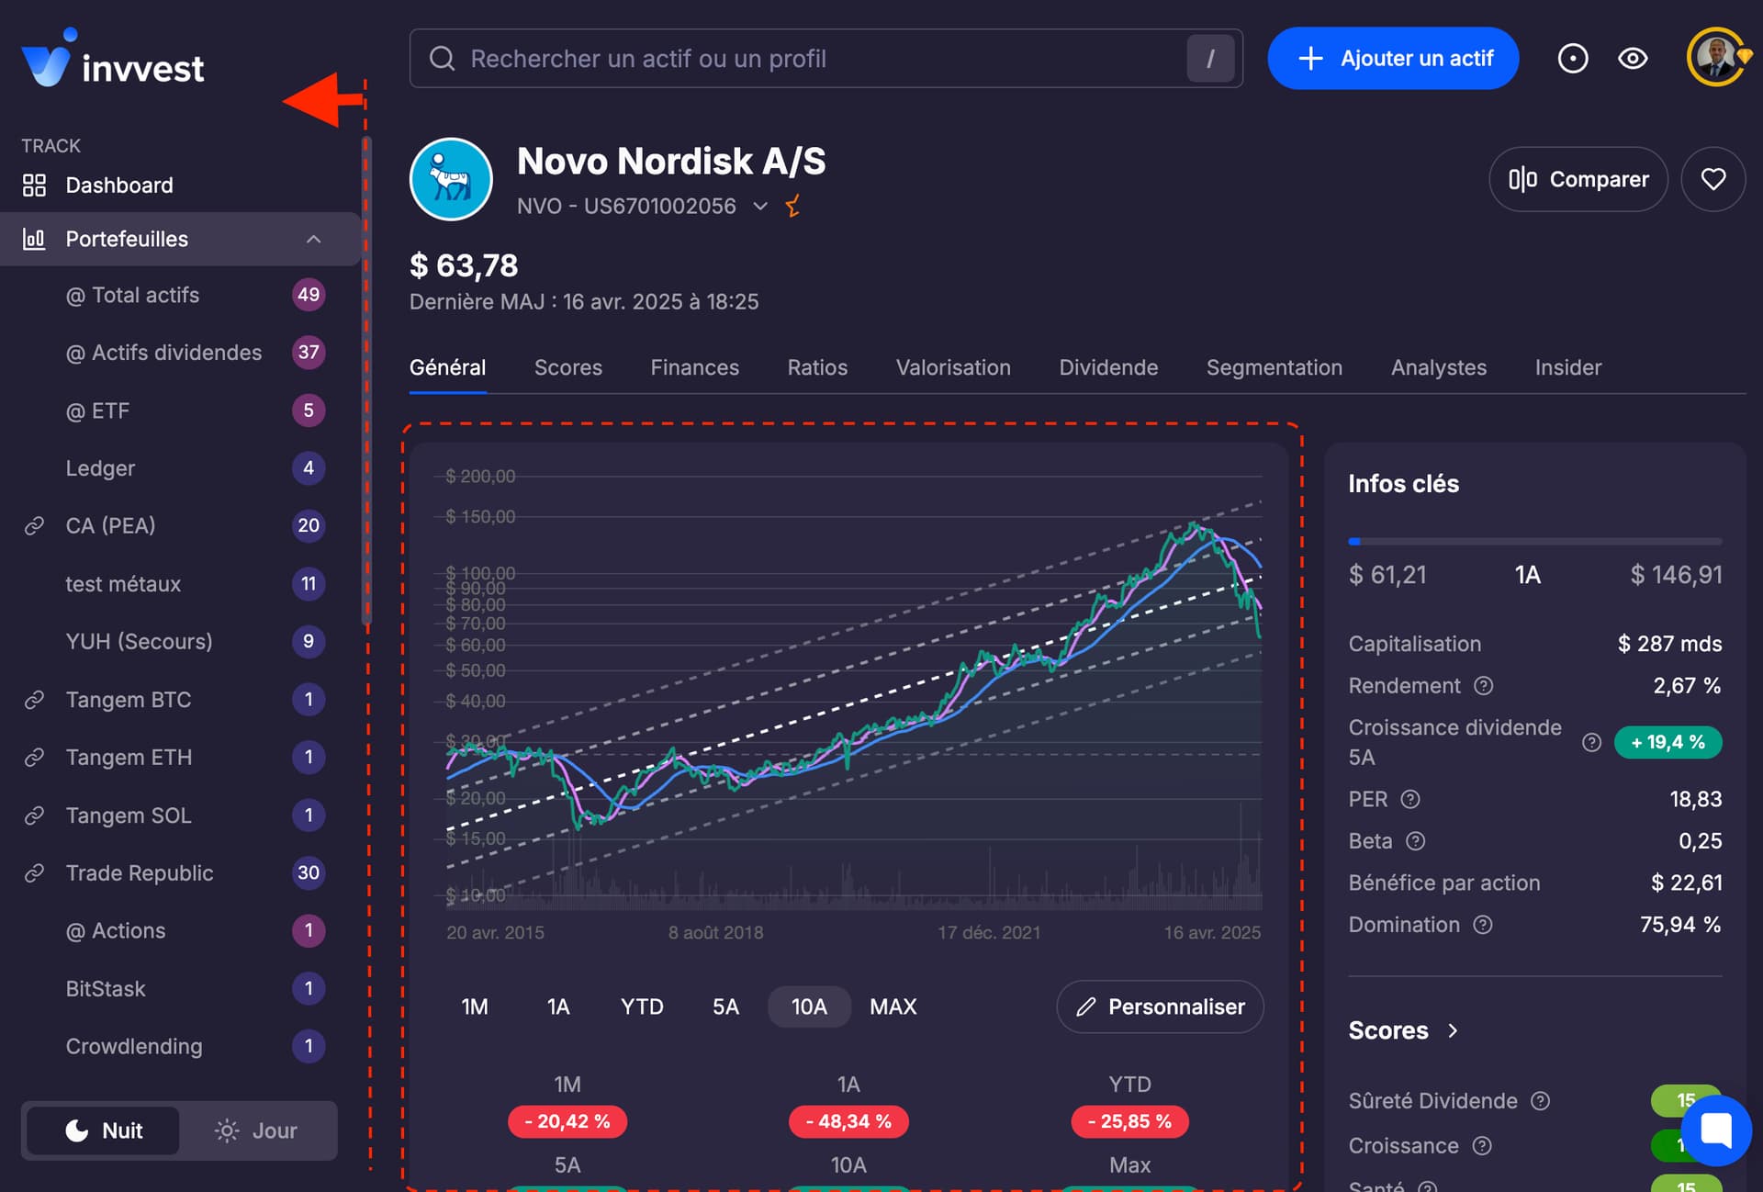Screen dimensions: 1763x1192
Task: Open the Valorisation tab
Action: tap(953, 367)
